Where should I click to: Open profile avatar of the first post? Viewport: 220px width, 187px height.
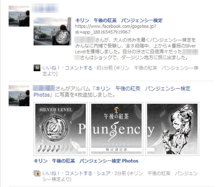coord(19,16)
